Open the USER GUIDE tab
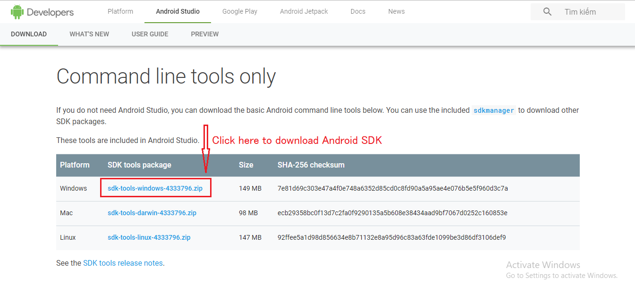Image resolution: width=635 pixels, height=294 pixels. click(x=150, y=34)
